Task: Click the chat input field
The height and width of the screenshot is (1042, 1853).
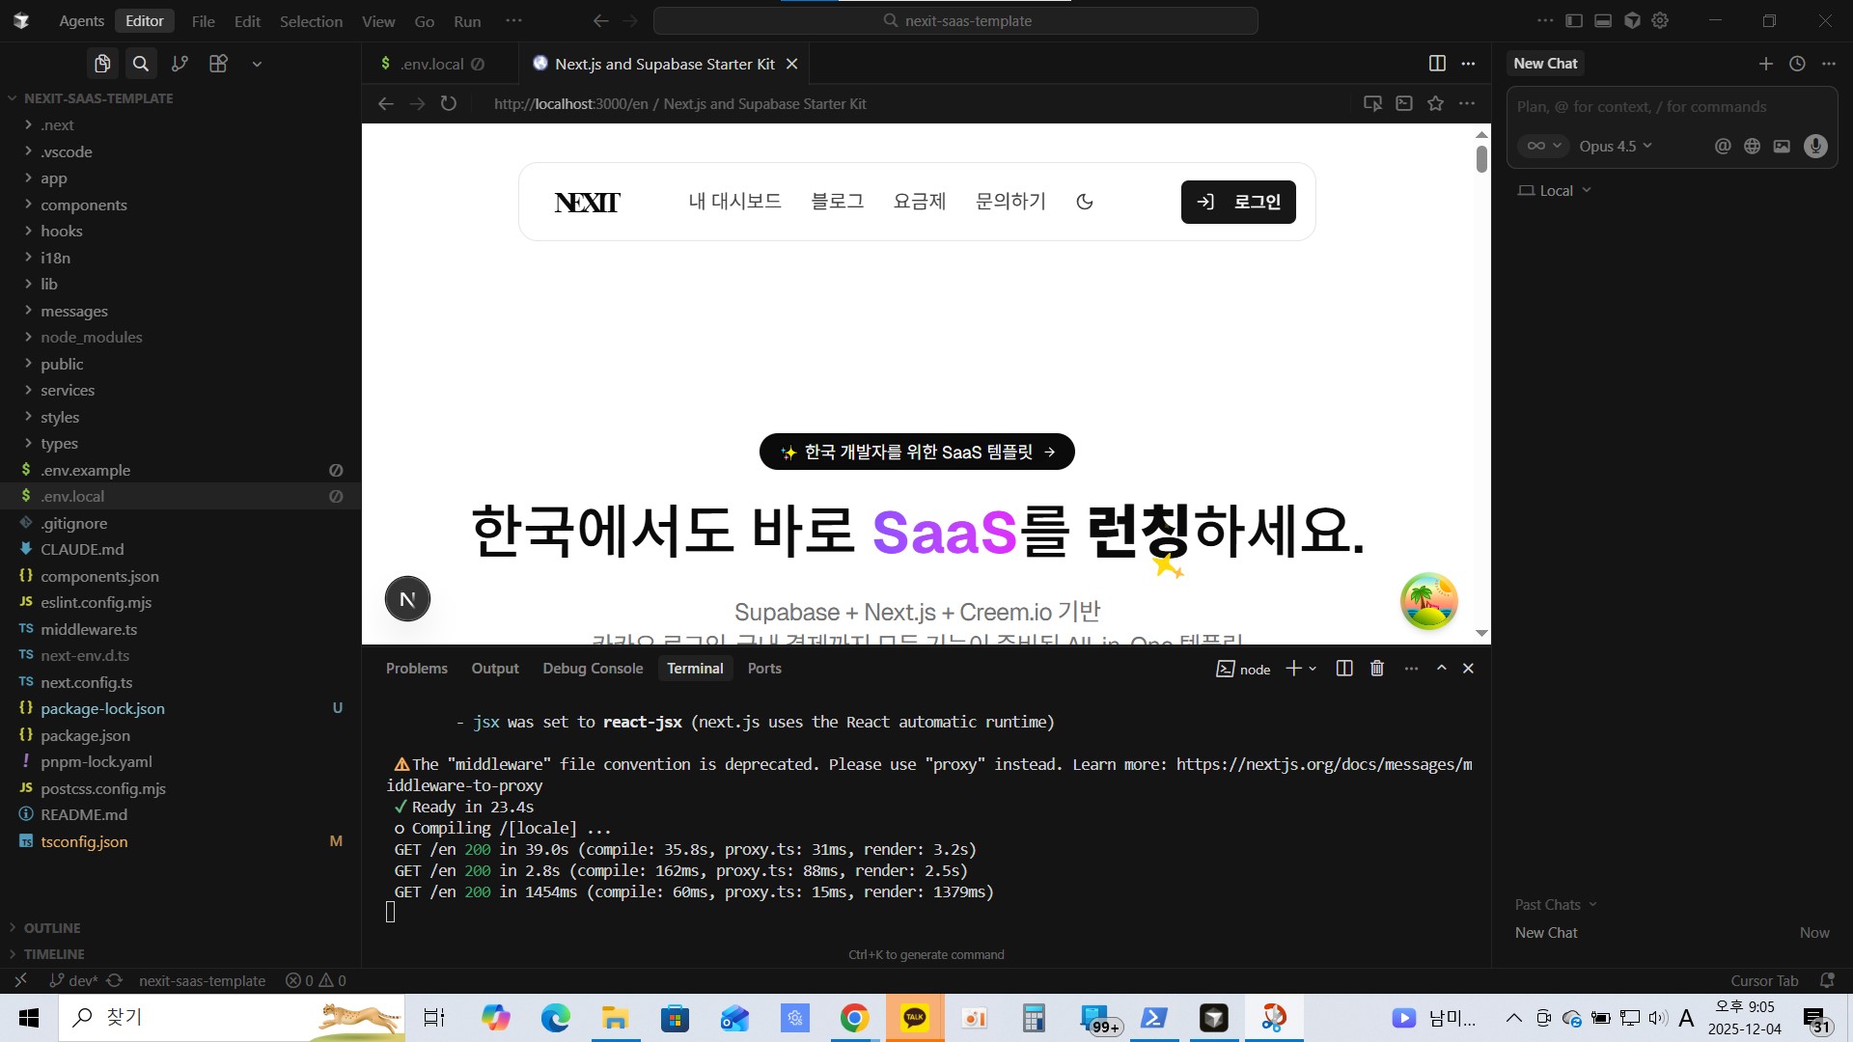Action: (x=1670, y=106)
